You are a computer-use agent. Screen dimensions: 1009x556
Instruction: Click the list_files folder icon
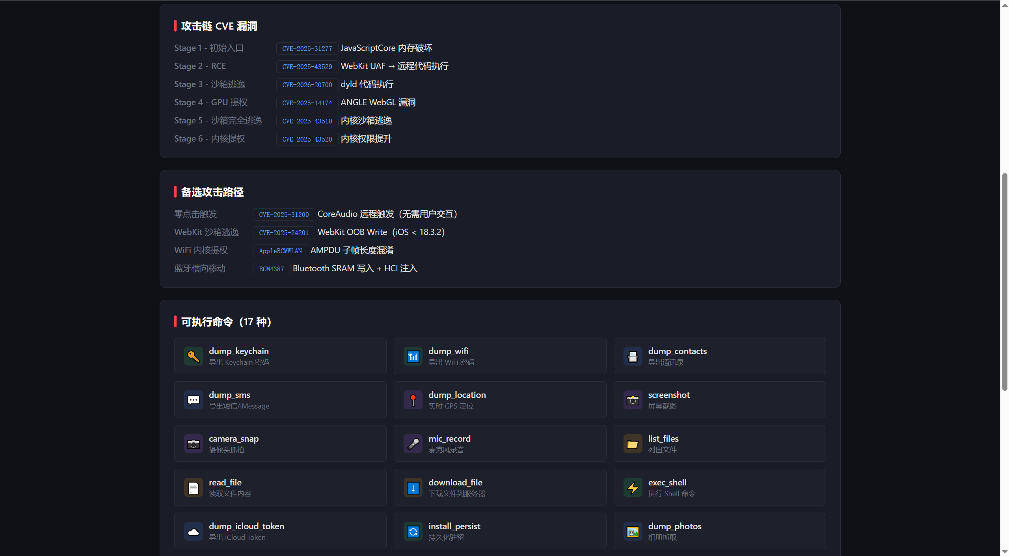click(x=633, y=444)
